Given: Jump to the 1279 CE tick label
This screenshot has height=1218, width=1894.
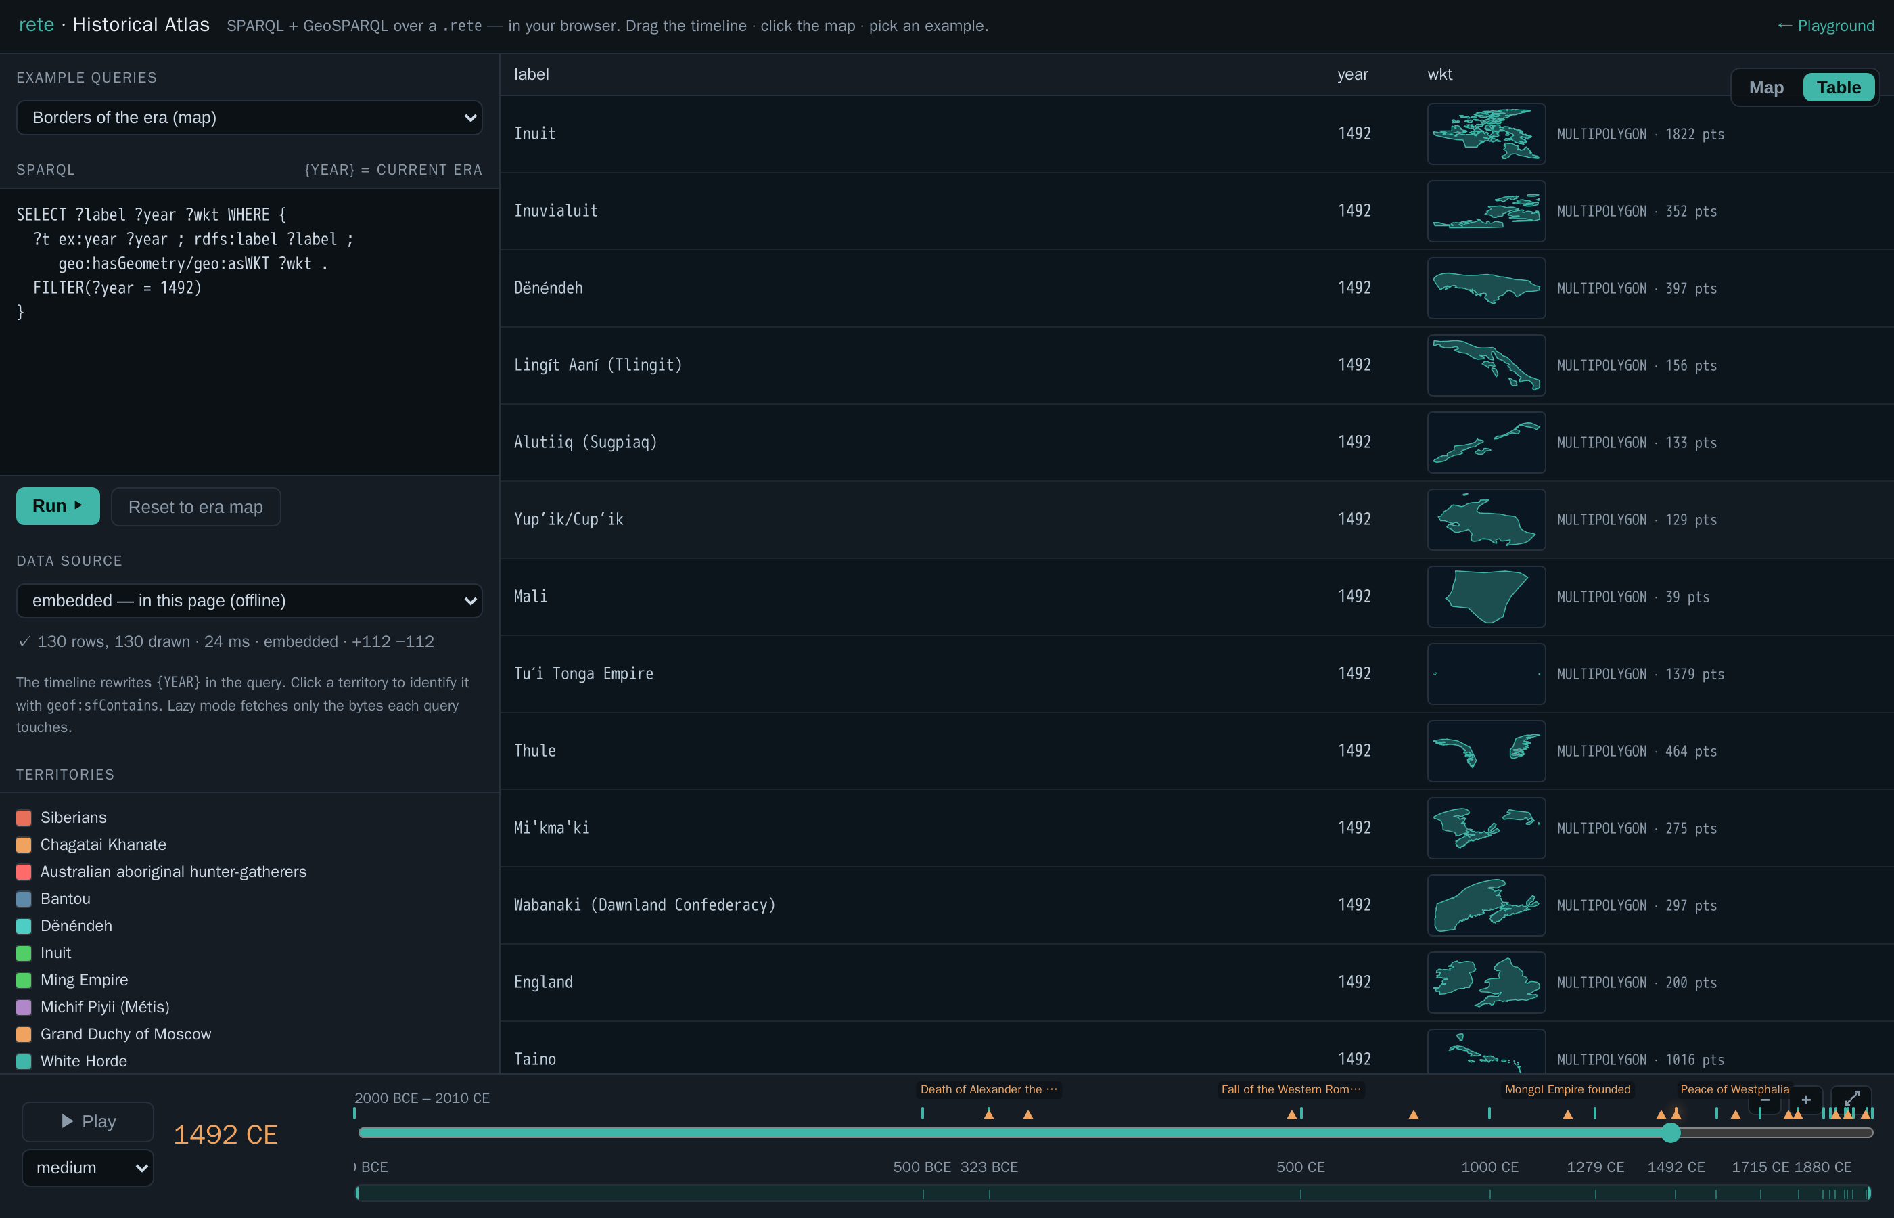Looking at the screenshot, I should coord(1595,1167).
